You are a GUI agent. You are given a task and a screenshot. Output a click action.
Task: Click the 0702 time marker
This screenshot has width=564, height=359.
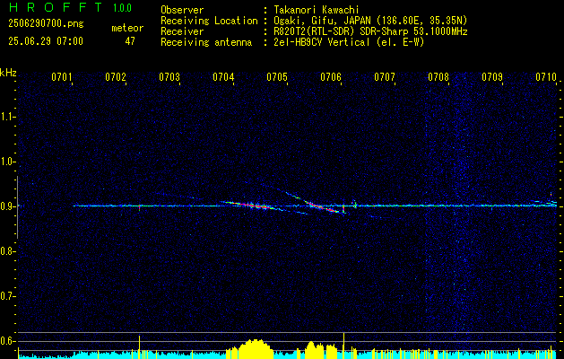point(116,77)
